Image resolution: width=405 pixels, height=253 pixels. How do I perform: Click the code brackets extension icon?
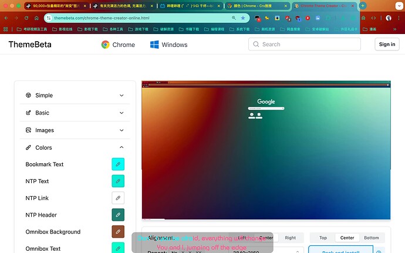pos(373,18)
